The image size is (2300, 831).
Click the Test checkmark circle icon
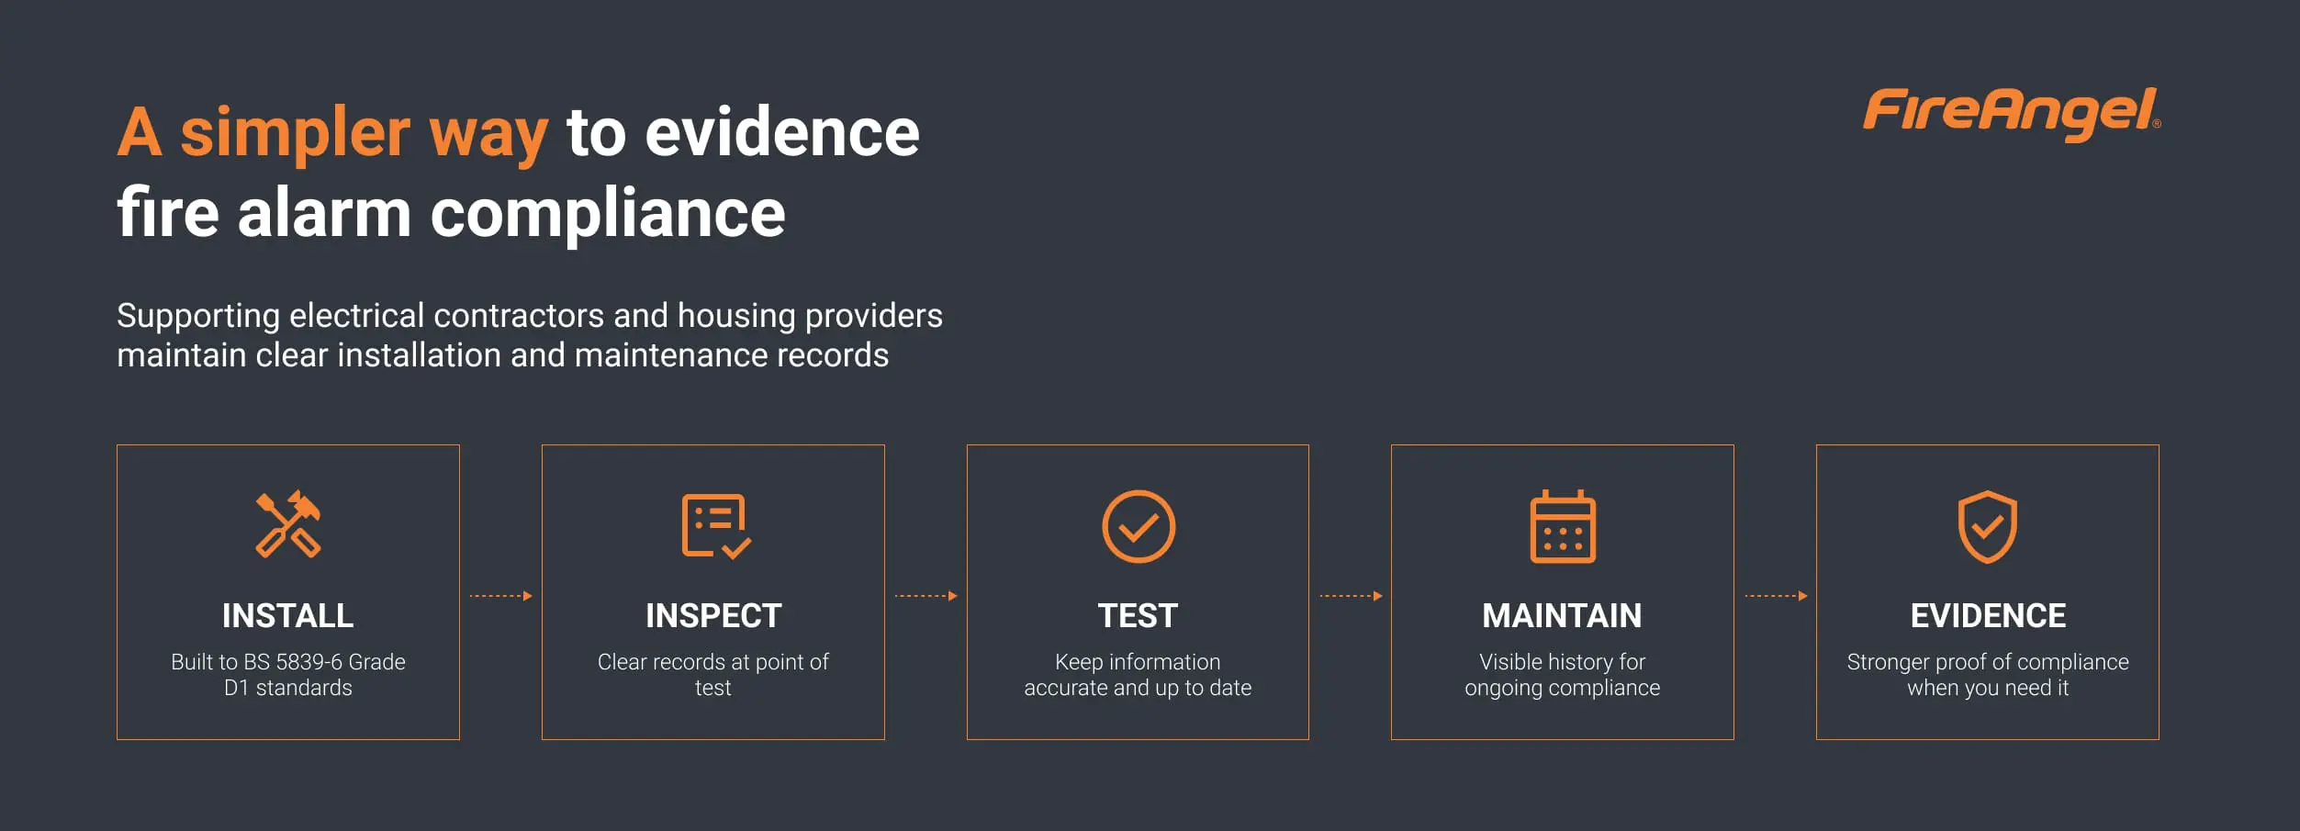[1139, 526]
